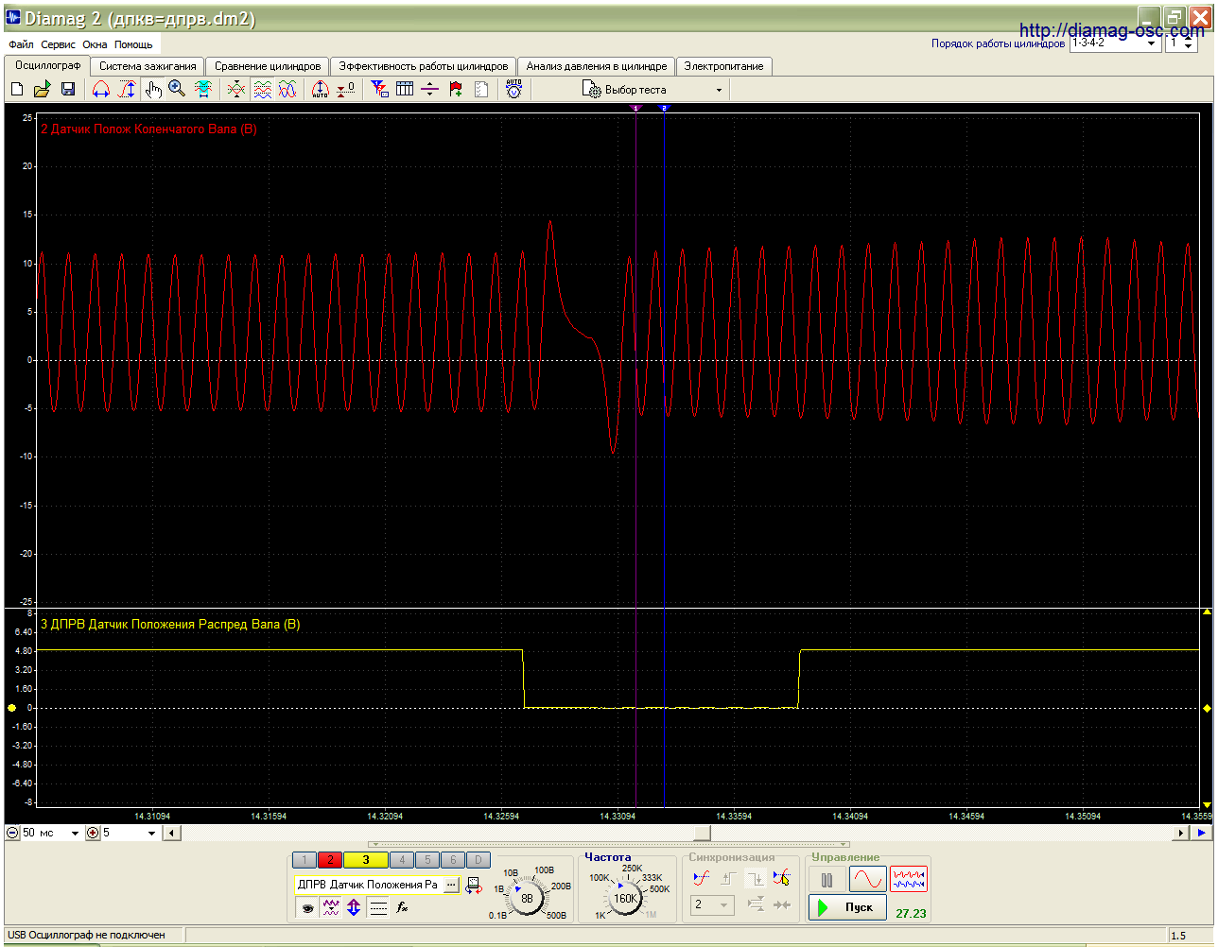Adjust the 160K frequency knob
The height and width of the screenshot is (947, 1218).
pos(626,899)
